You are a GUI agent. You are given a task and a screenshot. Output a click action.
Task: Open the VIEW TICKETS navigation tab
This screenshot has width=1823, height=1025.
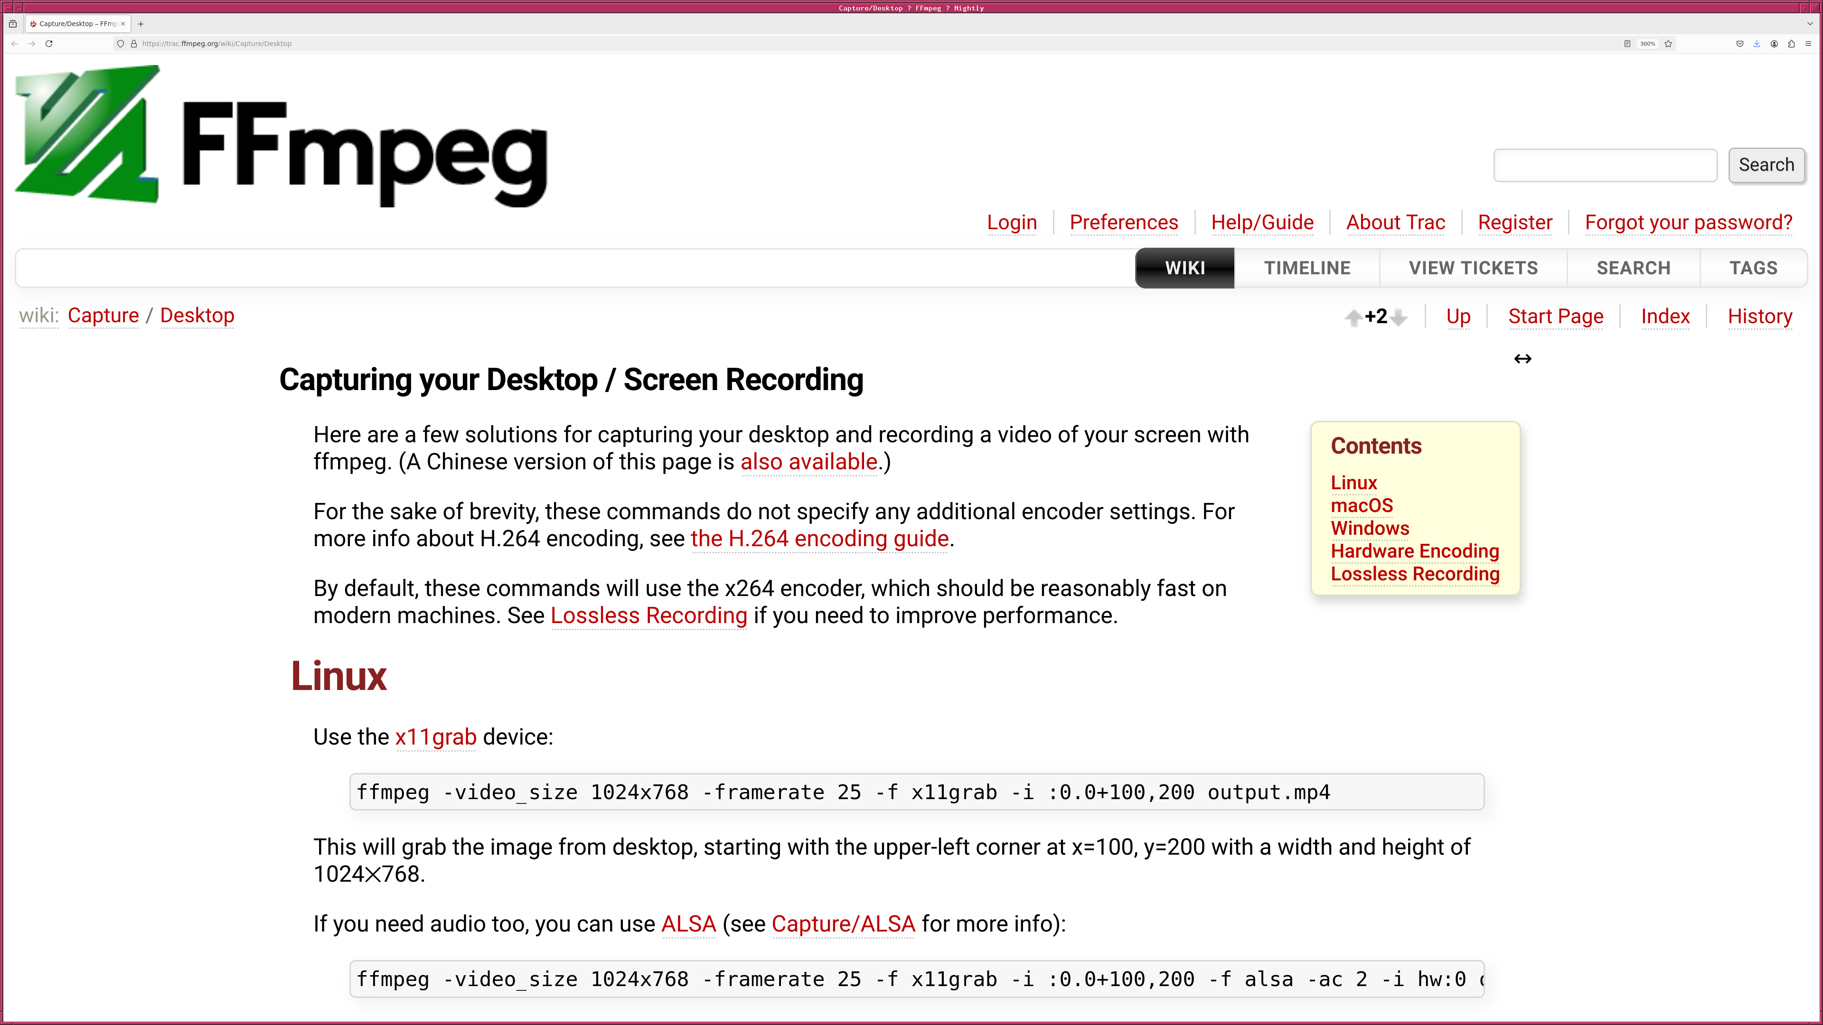coord(1473,268)
